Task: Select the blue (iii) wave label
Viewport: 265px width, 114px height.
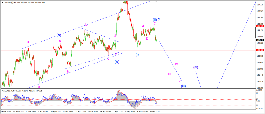Action: (x=183, y=86)
